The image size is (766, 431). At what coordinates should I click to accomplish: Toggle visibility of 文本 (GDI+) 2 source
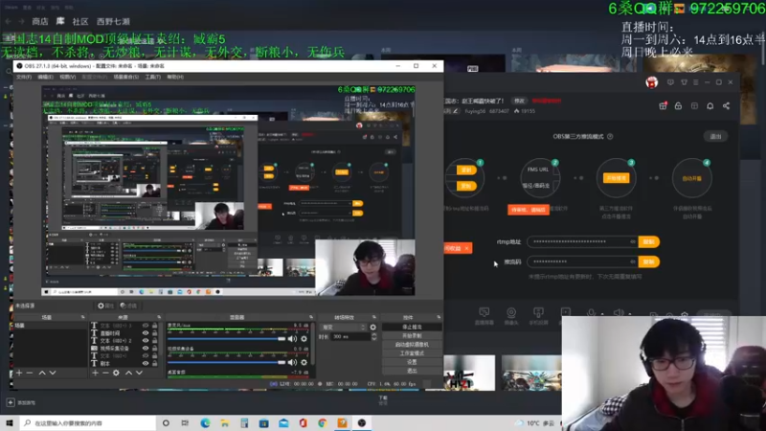click(x=146, y=341)
